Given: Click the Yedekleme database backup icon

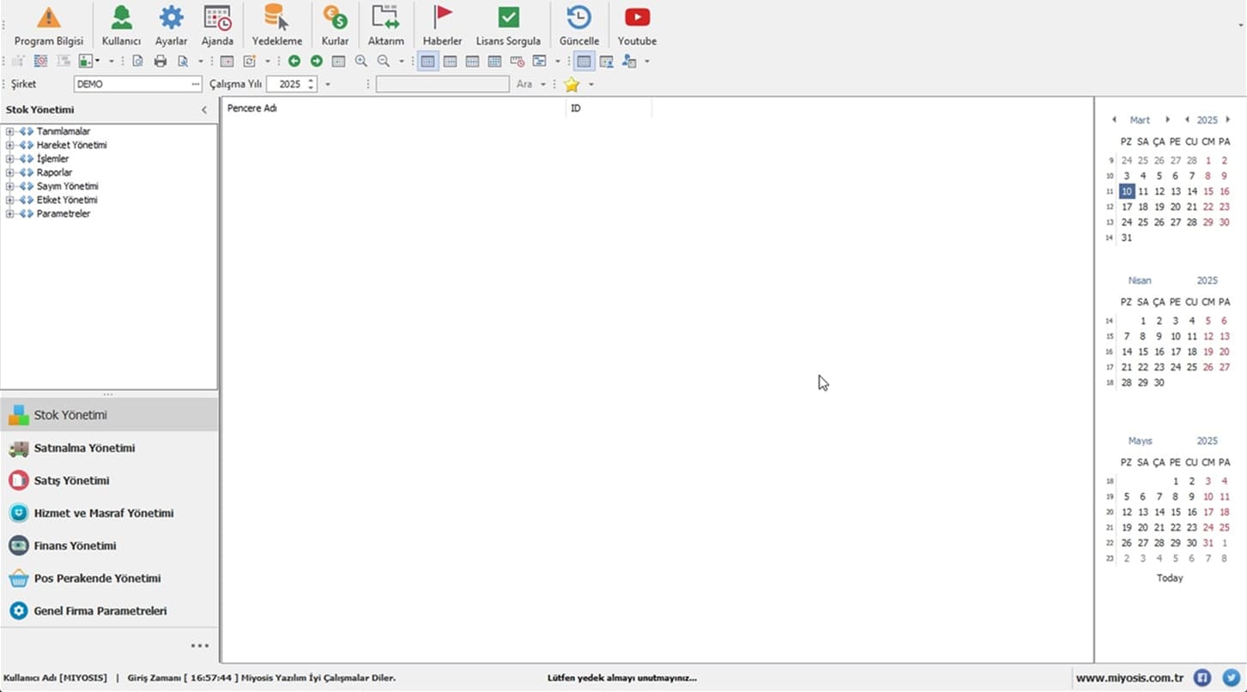Looking at the screenshot, I should tap(276, 18).
